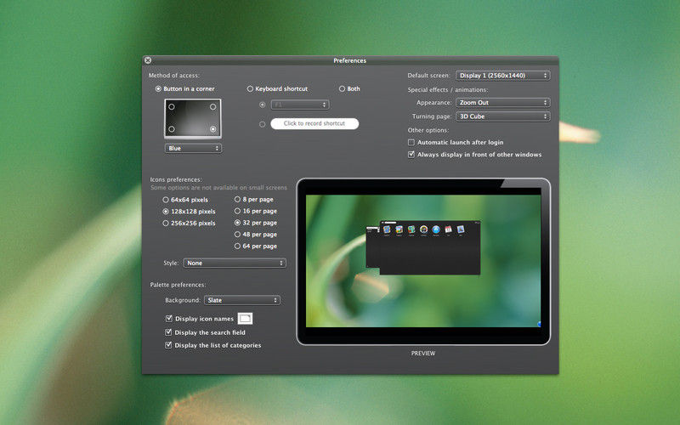Open the Default screen dropdown
The height and width of the screenshot is (425, 680).
click(x=503, y=76)
